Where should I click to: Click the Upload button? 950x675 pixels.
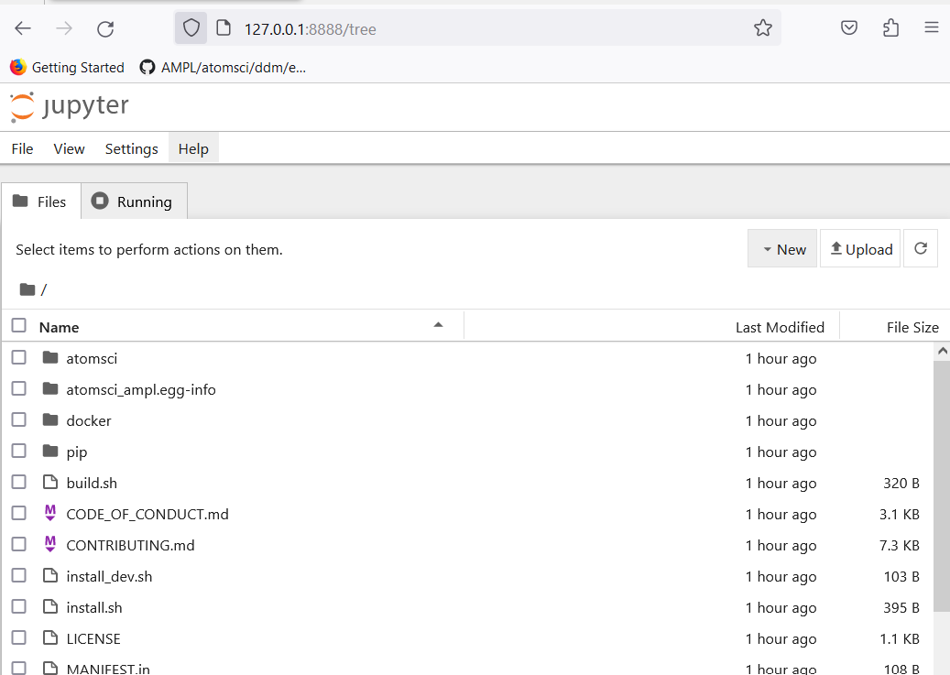pos(860,248)
